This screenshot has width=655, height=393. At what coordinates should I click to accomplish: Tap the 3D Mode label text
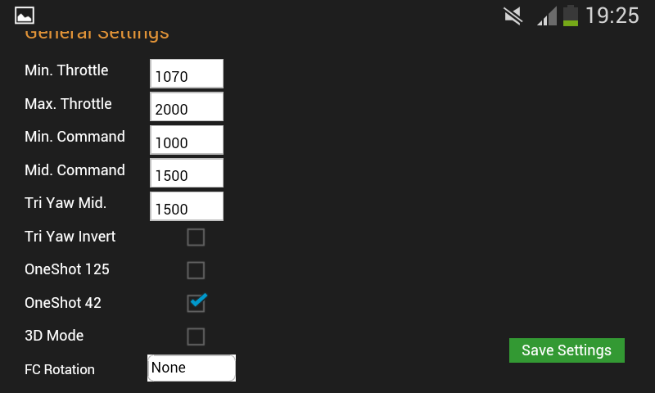54,336
